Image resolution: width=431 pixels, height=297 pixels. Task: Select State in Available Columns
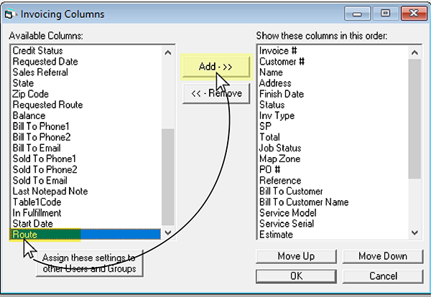coord(86,83)
